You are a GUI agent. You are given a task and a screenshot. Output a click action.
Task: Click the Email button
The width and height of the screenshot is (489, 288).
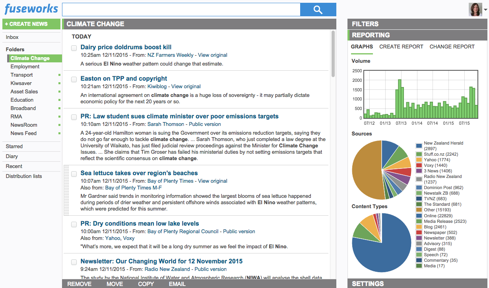[177, 284]
